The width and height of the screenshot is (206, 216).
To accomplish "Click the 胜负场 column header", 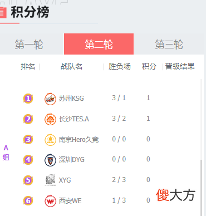I will (x=120, y=66).
